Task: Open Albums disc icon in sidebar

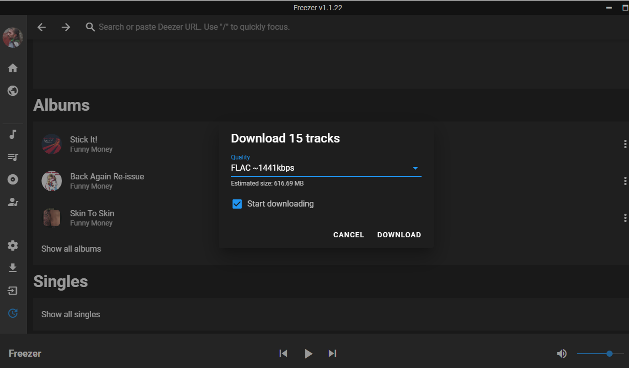Action: tap(13, 179)
